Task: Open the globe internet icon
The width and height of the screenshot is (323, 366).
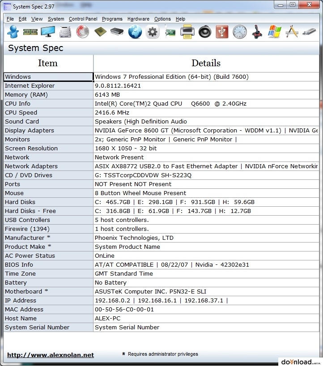Action: pos(135,32)
